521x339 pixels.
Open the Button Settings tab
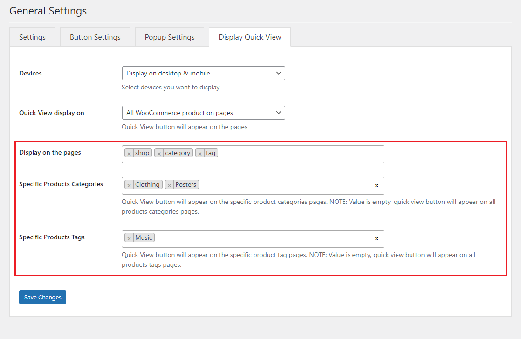pos(95,37)
